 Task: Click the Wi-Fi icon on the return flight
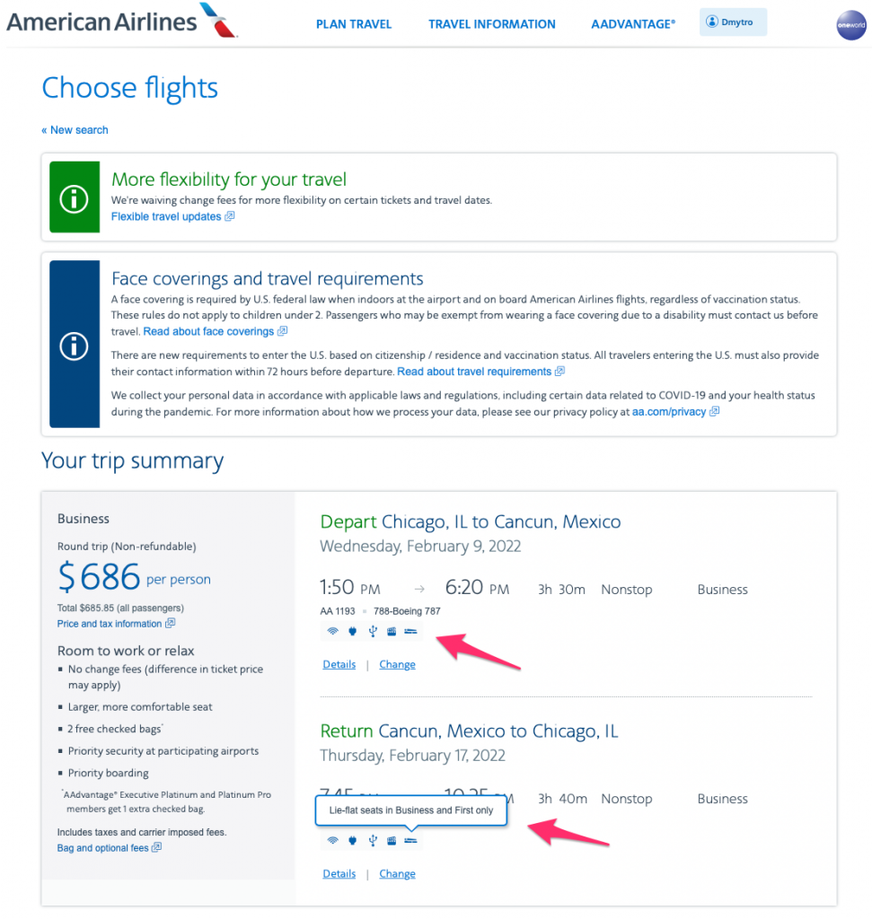(x=332, y=840)
